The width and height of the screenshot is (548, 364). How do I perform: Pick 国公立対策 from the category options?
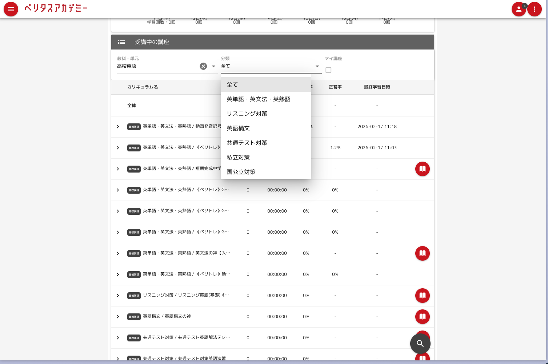click(x=241, y=172)
